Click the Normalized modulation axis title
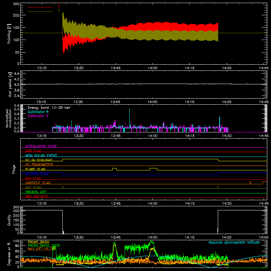This screenshot has height=271, width=271. click(8, 118)
